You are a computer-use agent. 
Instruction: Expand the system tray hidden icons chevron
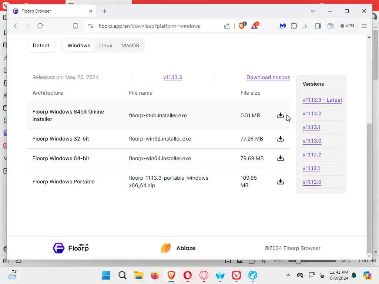click(x=288, y=275)
